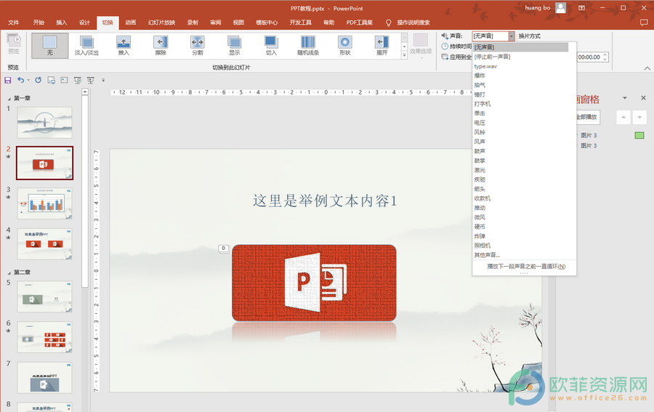Switch to the 动画 animations tab
Image resolution: width=654 pixels, height=412 pixels.
click(131, 23)
